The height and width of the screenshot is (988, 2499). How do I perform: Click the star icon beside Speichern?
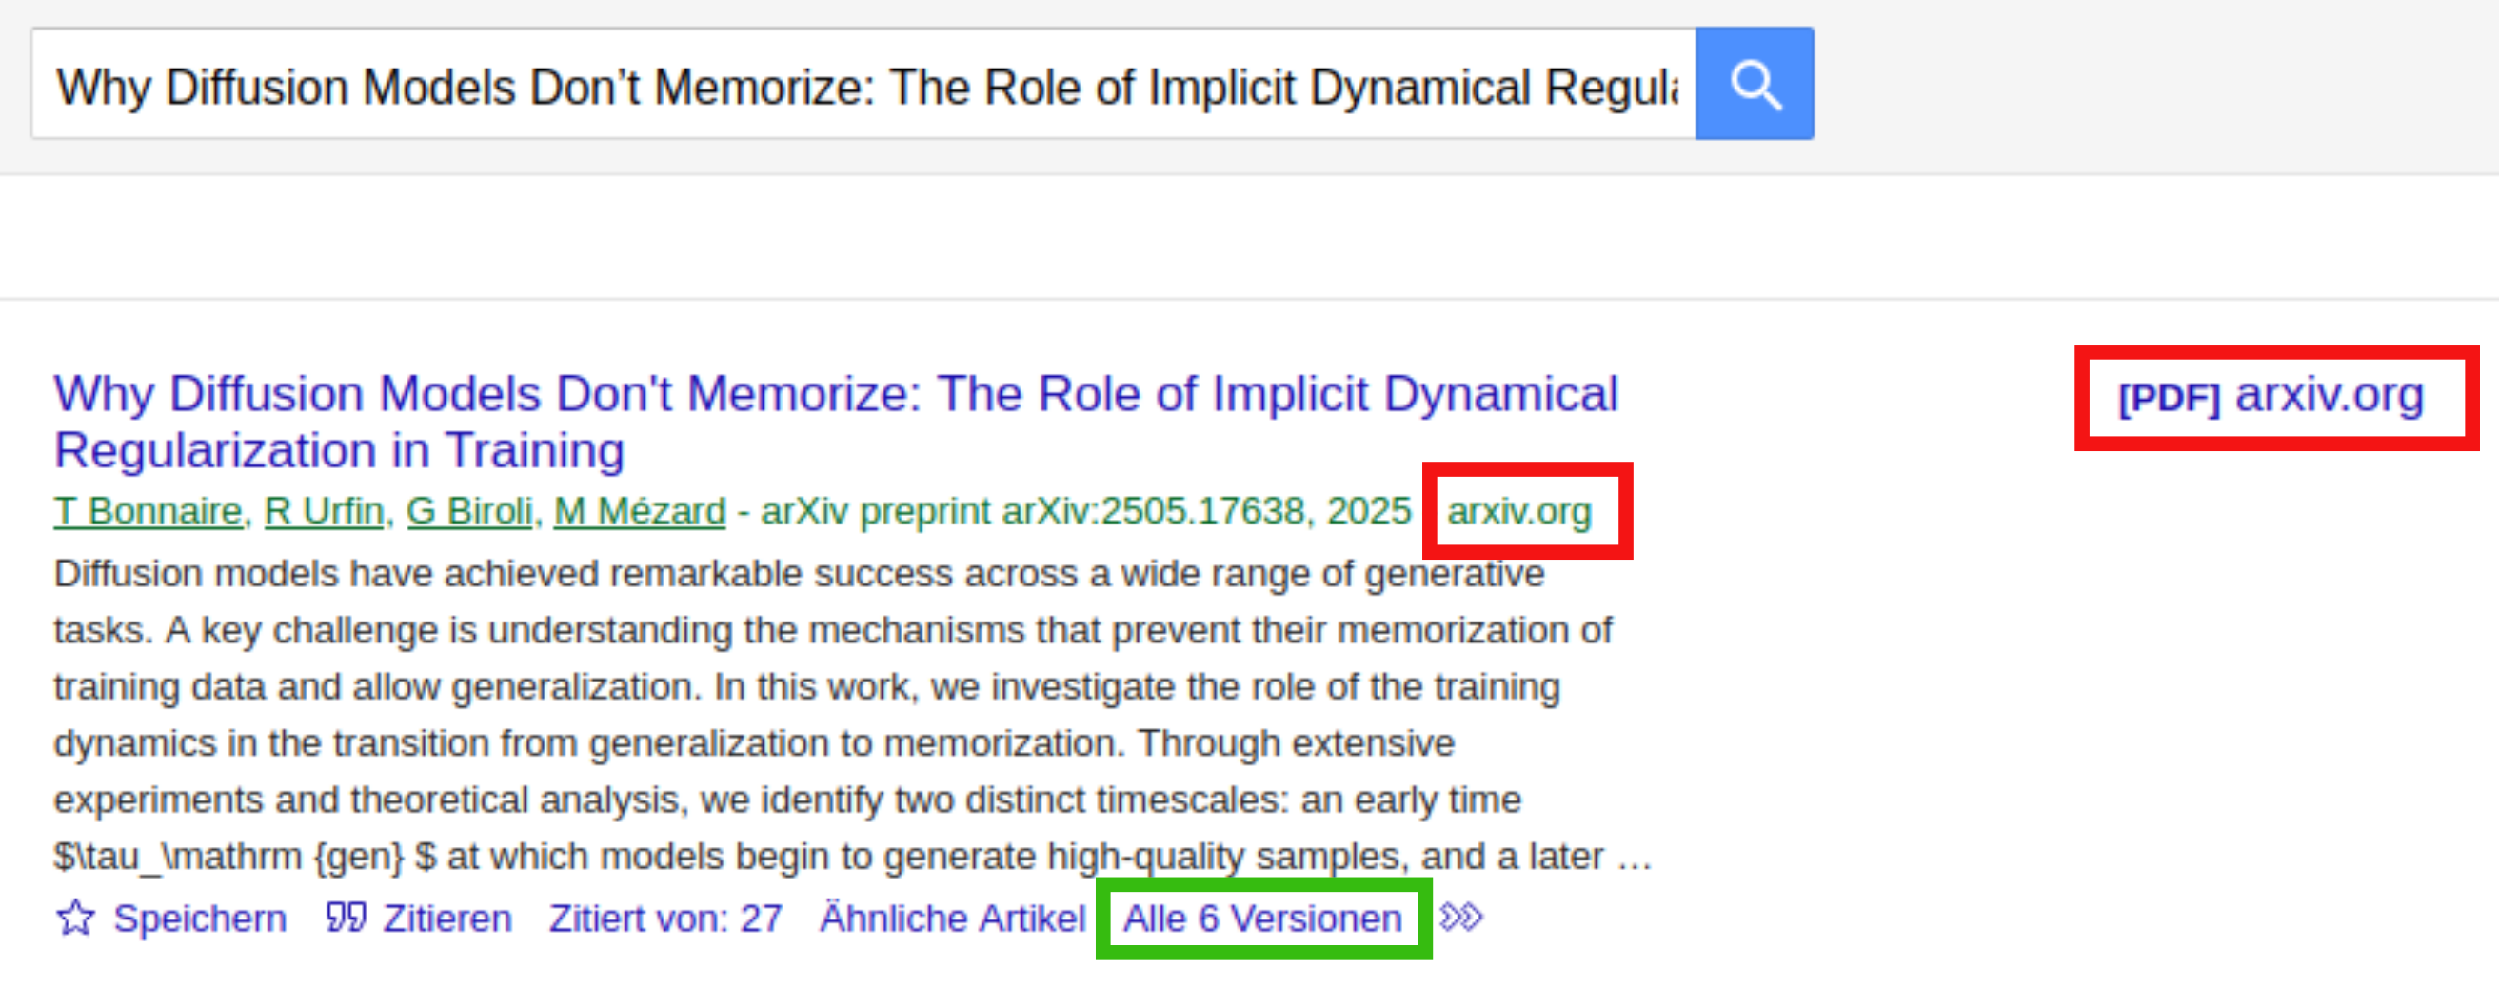tap(75, 918)
